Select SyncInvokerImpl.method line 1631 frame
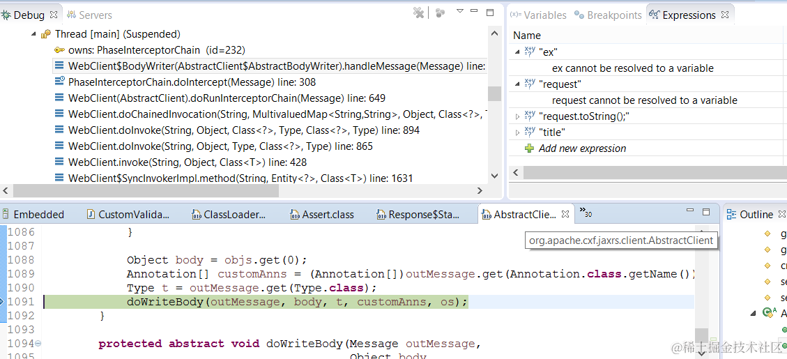Viewport: 787px width, 359px height. (x=240, y=178)
